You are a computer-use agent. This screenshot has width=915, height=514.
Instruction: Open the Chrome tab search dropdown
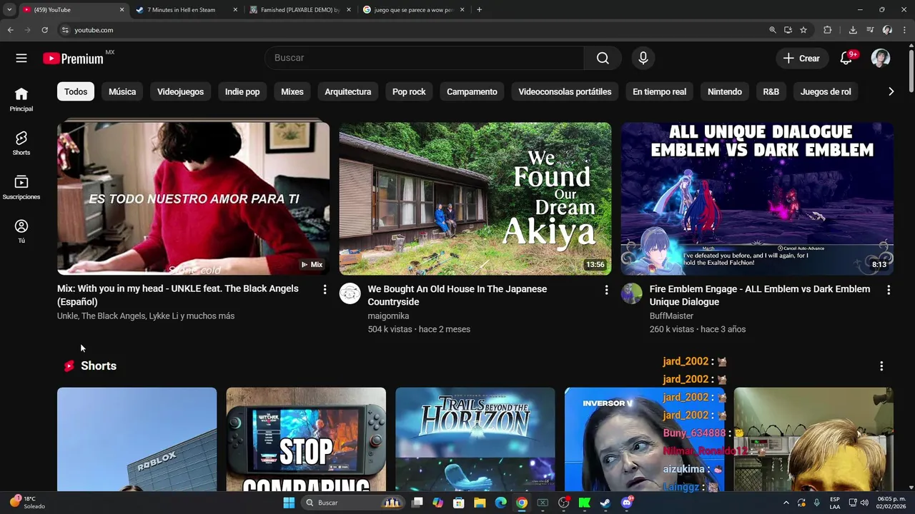(x=9, y=10)
